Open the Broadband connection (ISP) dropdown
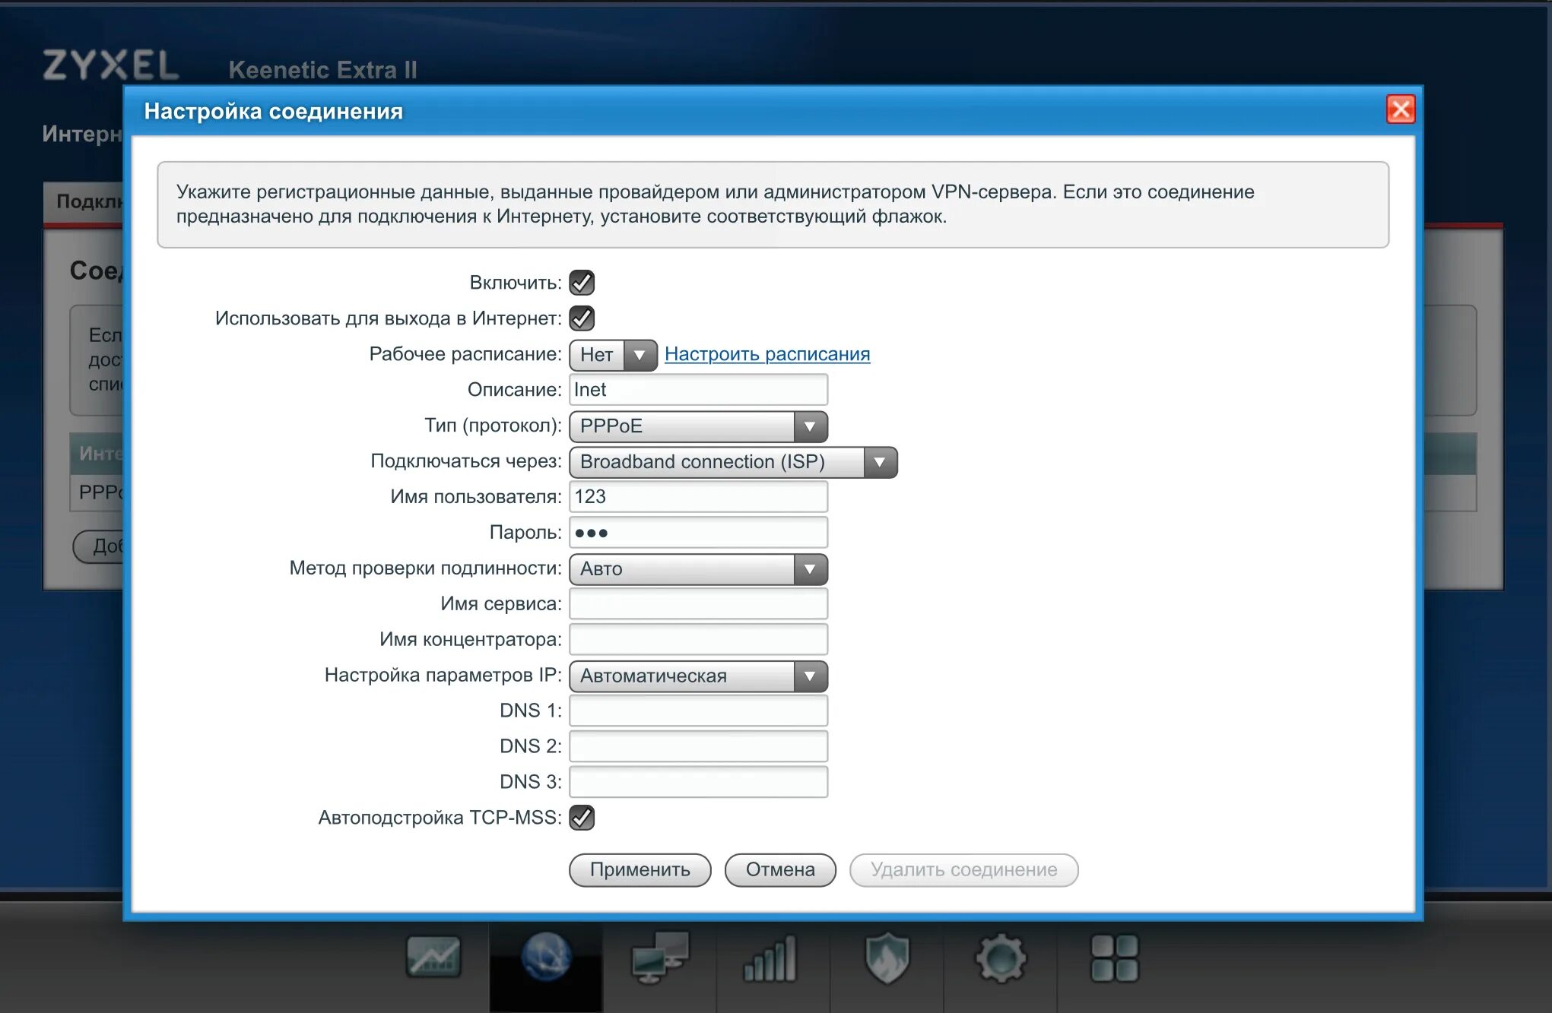 [x=732, y=462]
